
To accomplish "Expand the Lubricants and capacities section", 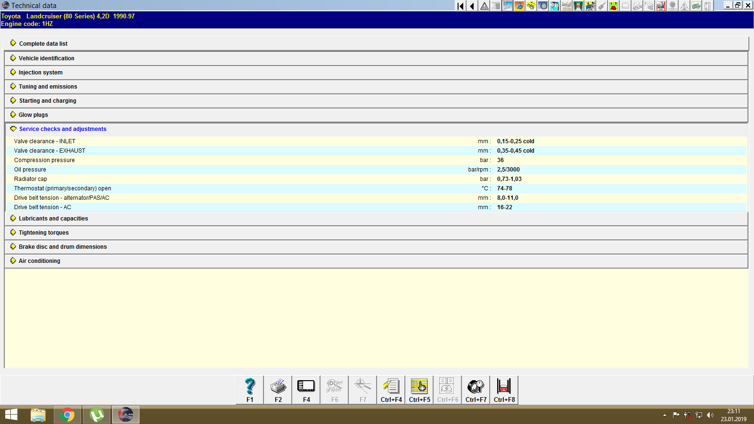I will click(53, 218).
